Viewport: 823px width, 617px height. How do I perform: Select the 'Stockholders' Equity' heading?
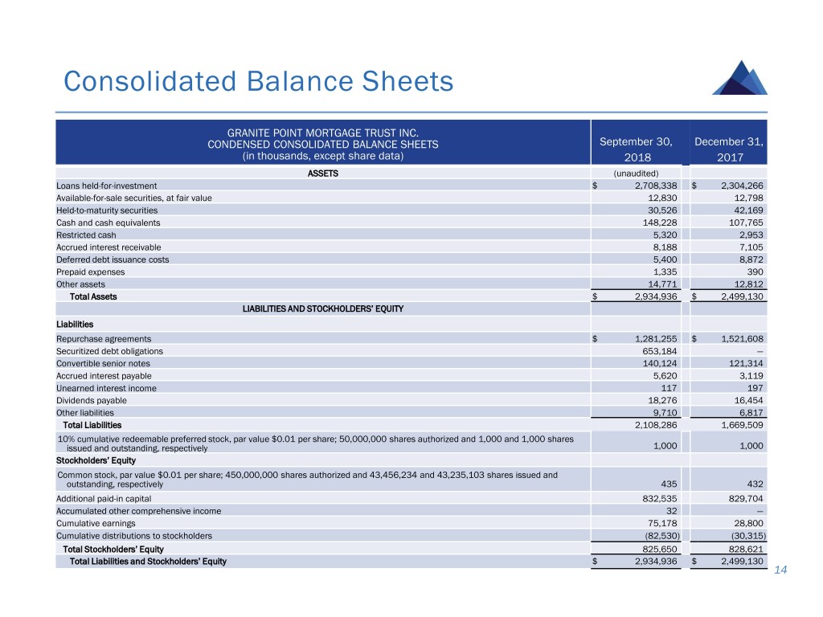point(96,460)
